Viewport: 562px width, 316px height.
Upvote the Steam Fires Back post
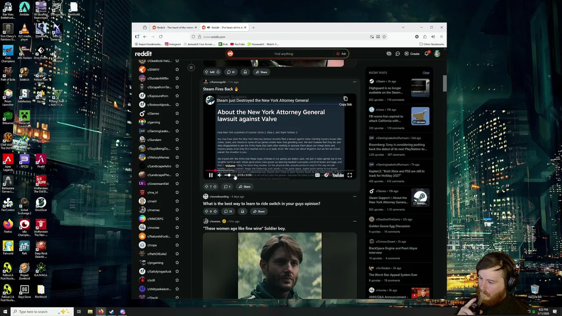[x=206, y=187]
